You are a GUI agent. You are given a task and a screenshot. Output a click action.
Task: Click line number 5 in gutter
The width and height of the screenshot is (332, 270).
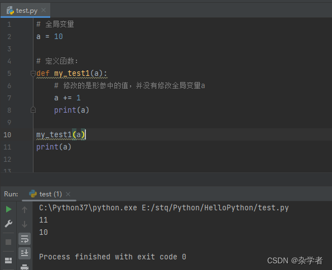[x=9, y=74]
